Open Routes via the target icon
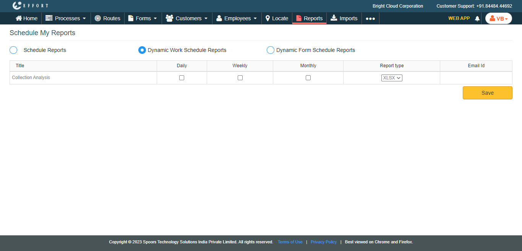 (x=98, y=18)
